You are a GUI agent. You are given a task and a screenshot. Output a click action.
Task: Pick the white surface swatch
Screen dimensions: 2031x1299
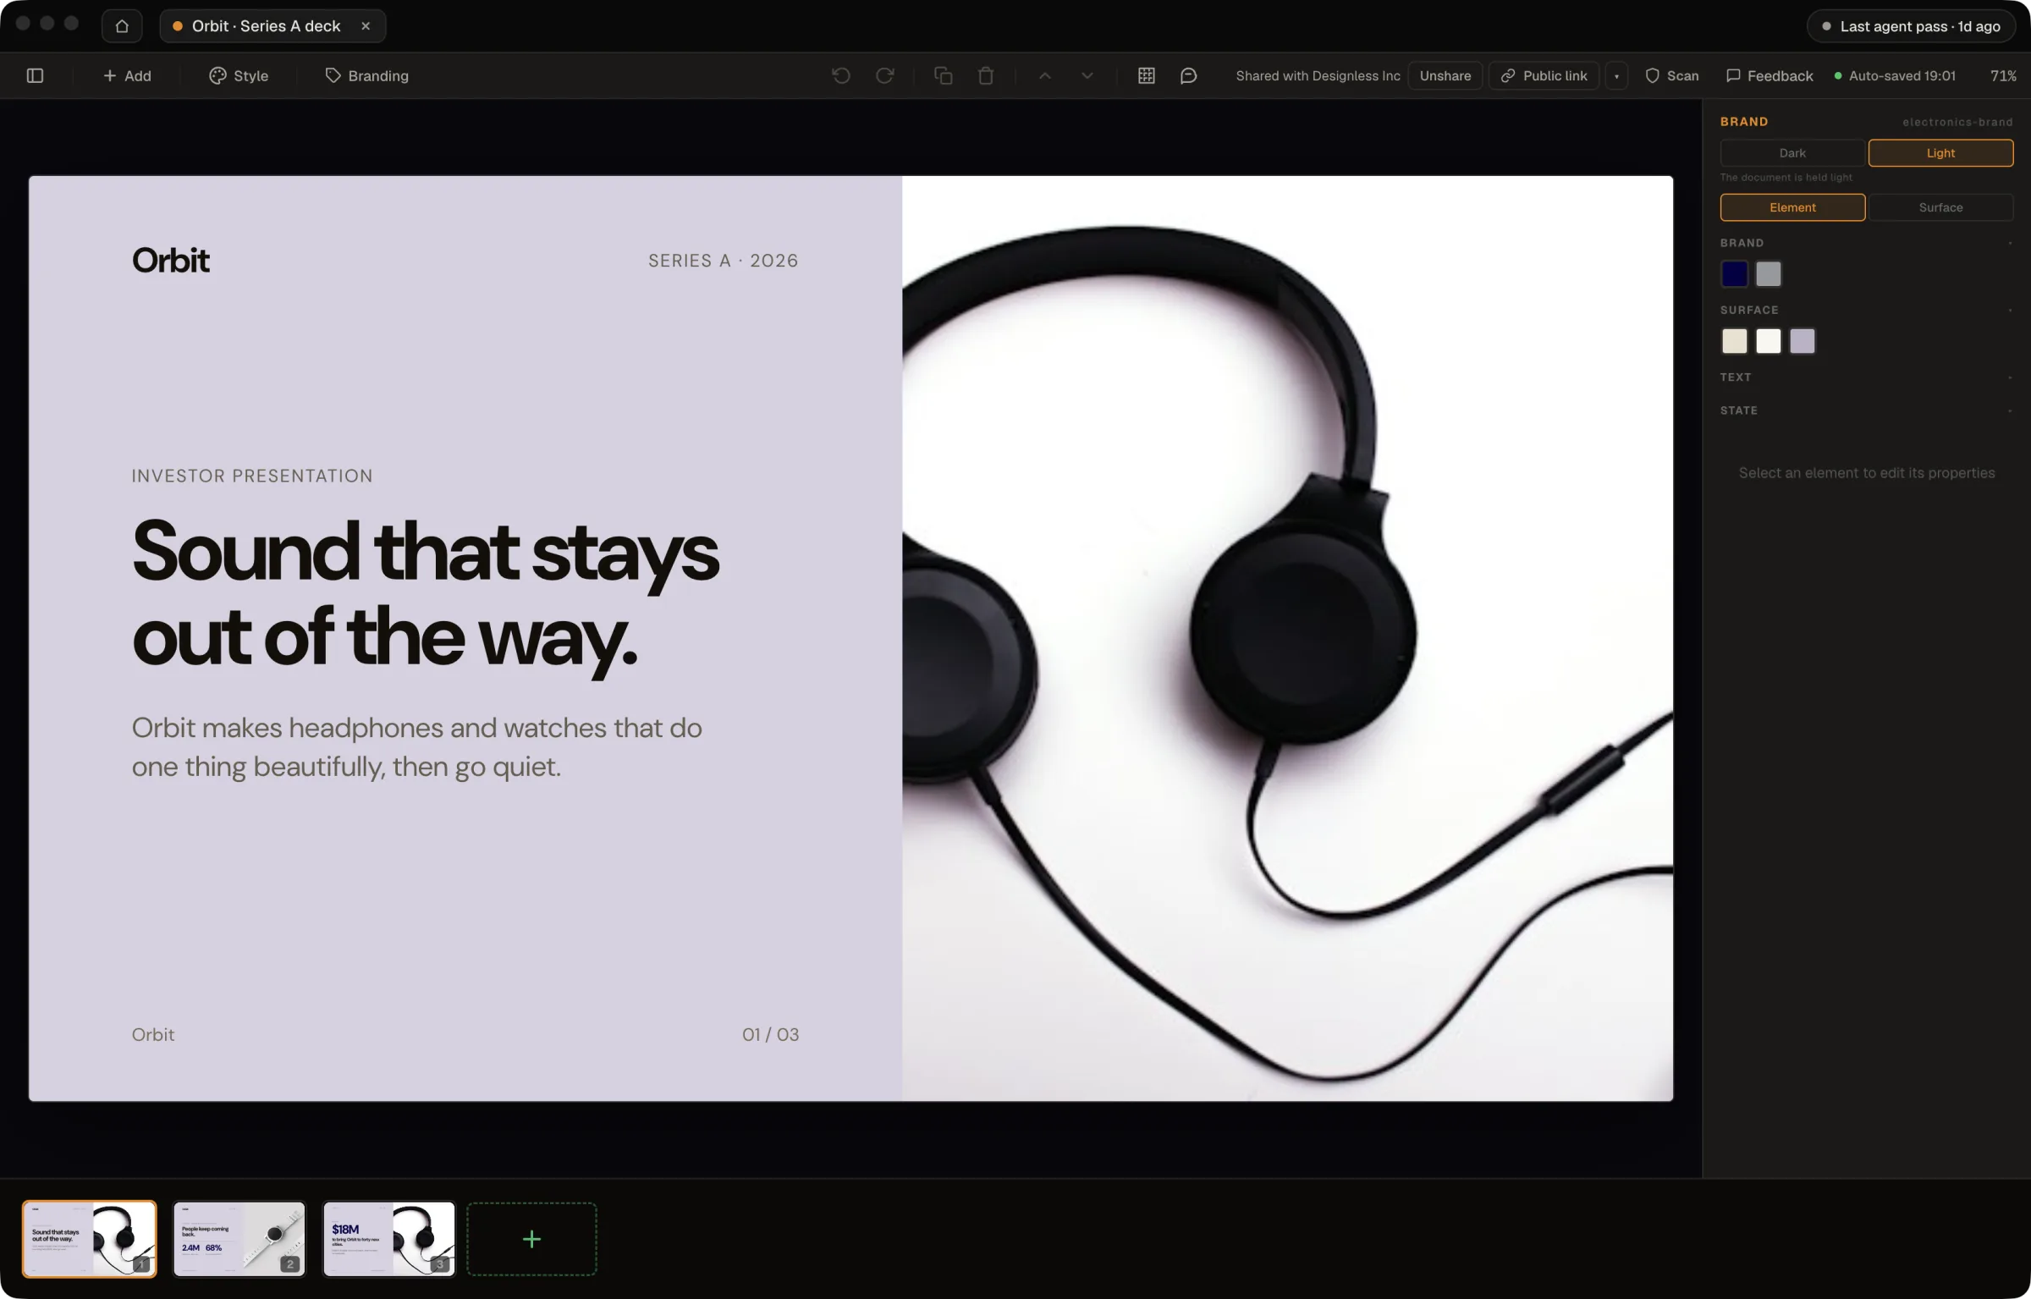(x=1769, y=341)
